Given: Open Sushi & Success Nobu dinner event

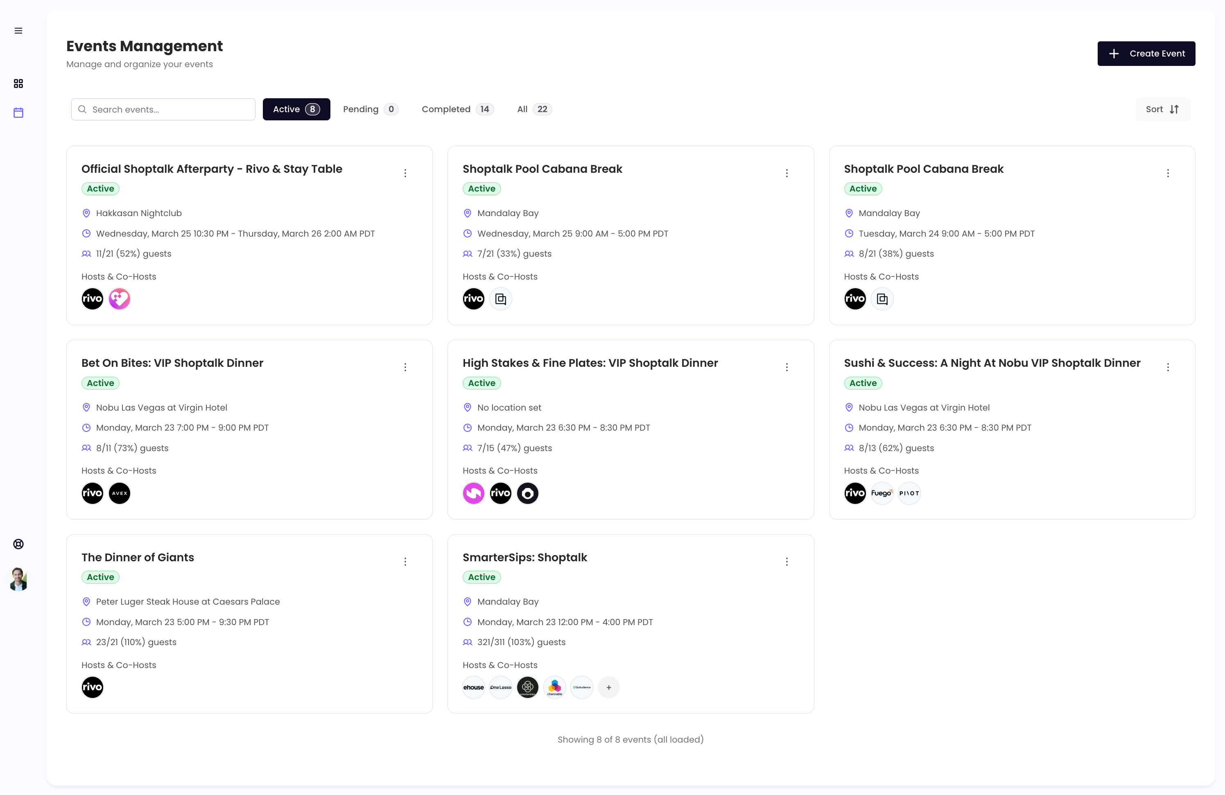Looking at the screenshot, I should (992, 363).
